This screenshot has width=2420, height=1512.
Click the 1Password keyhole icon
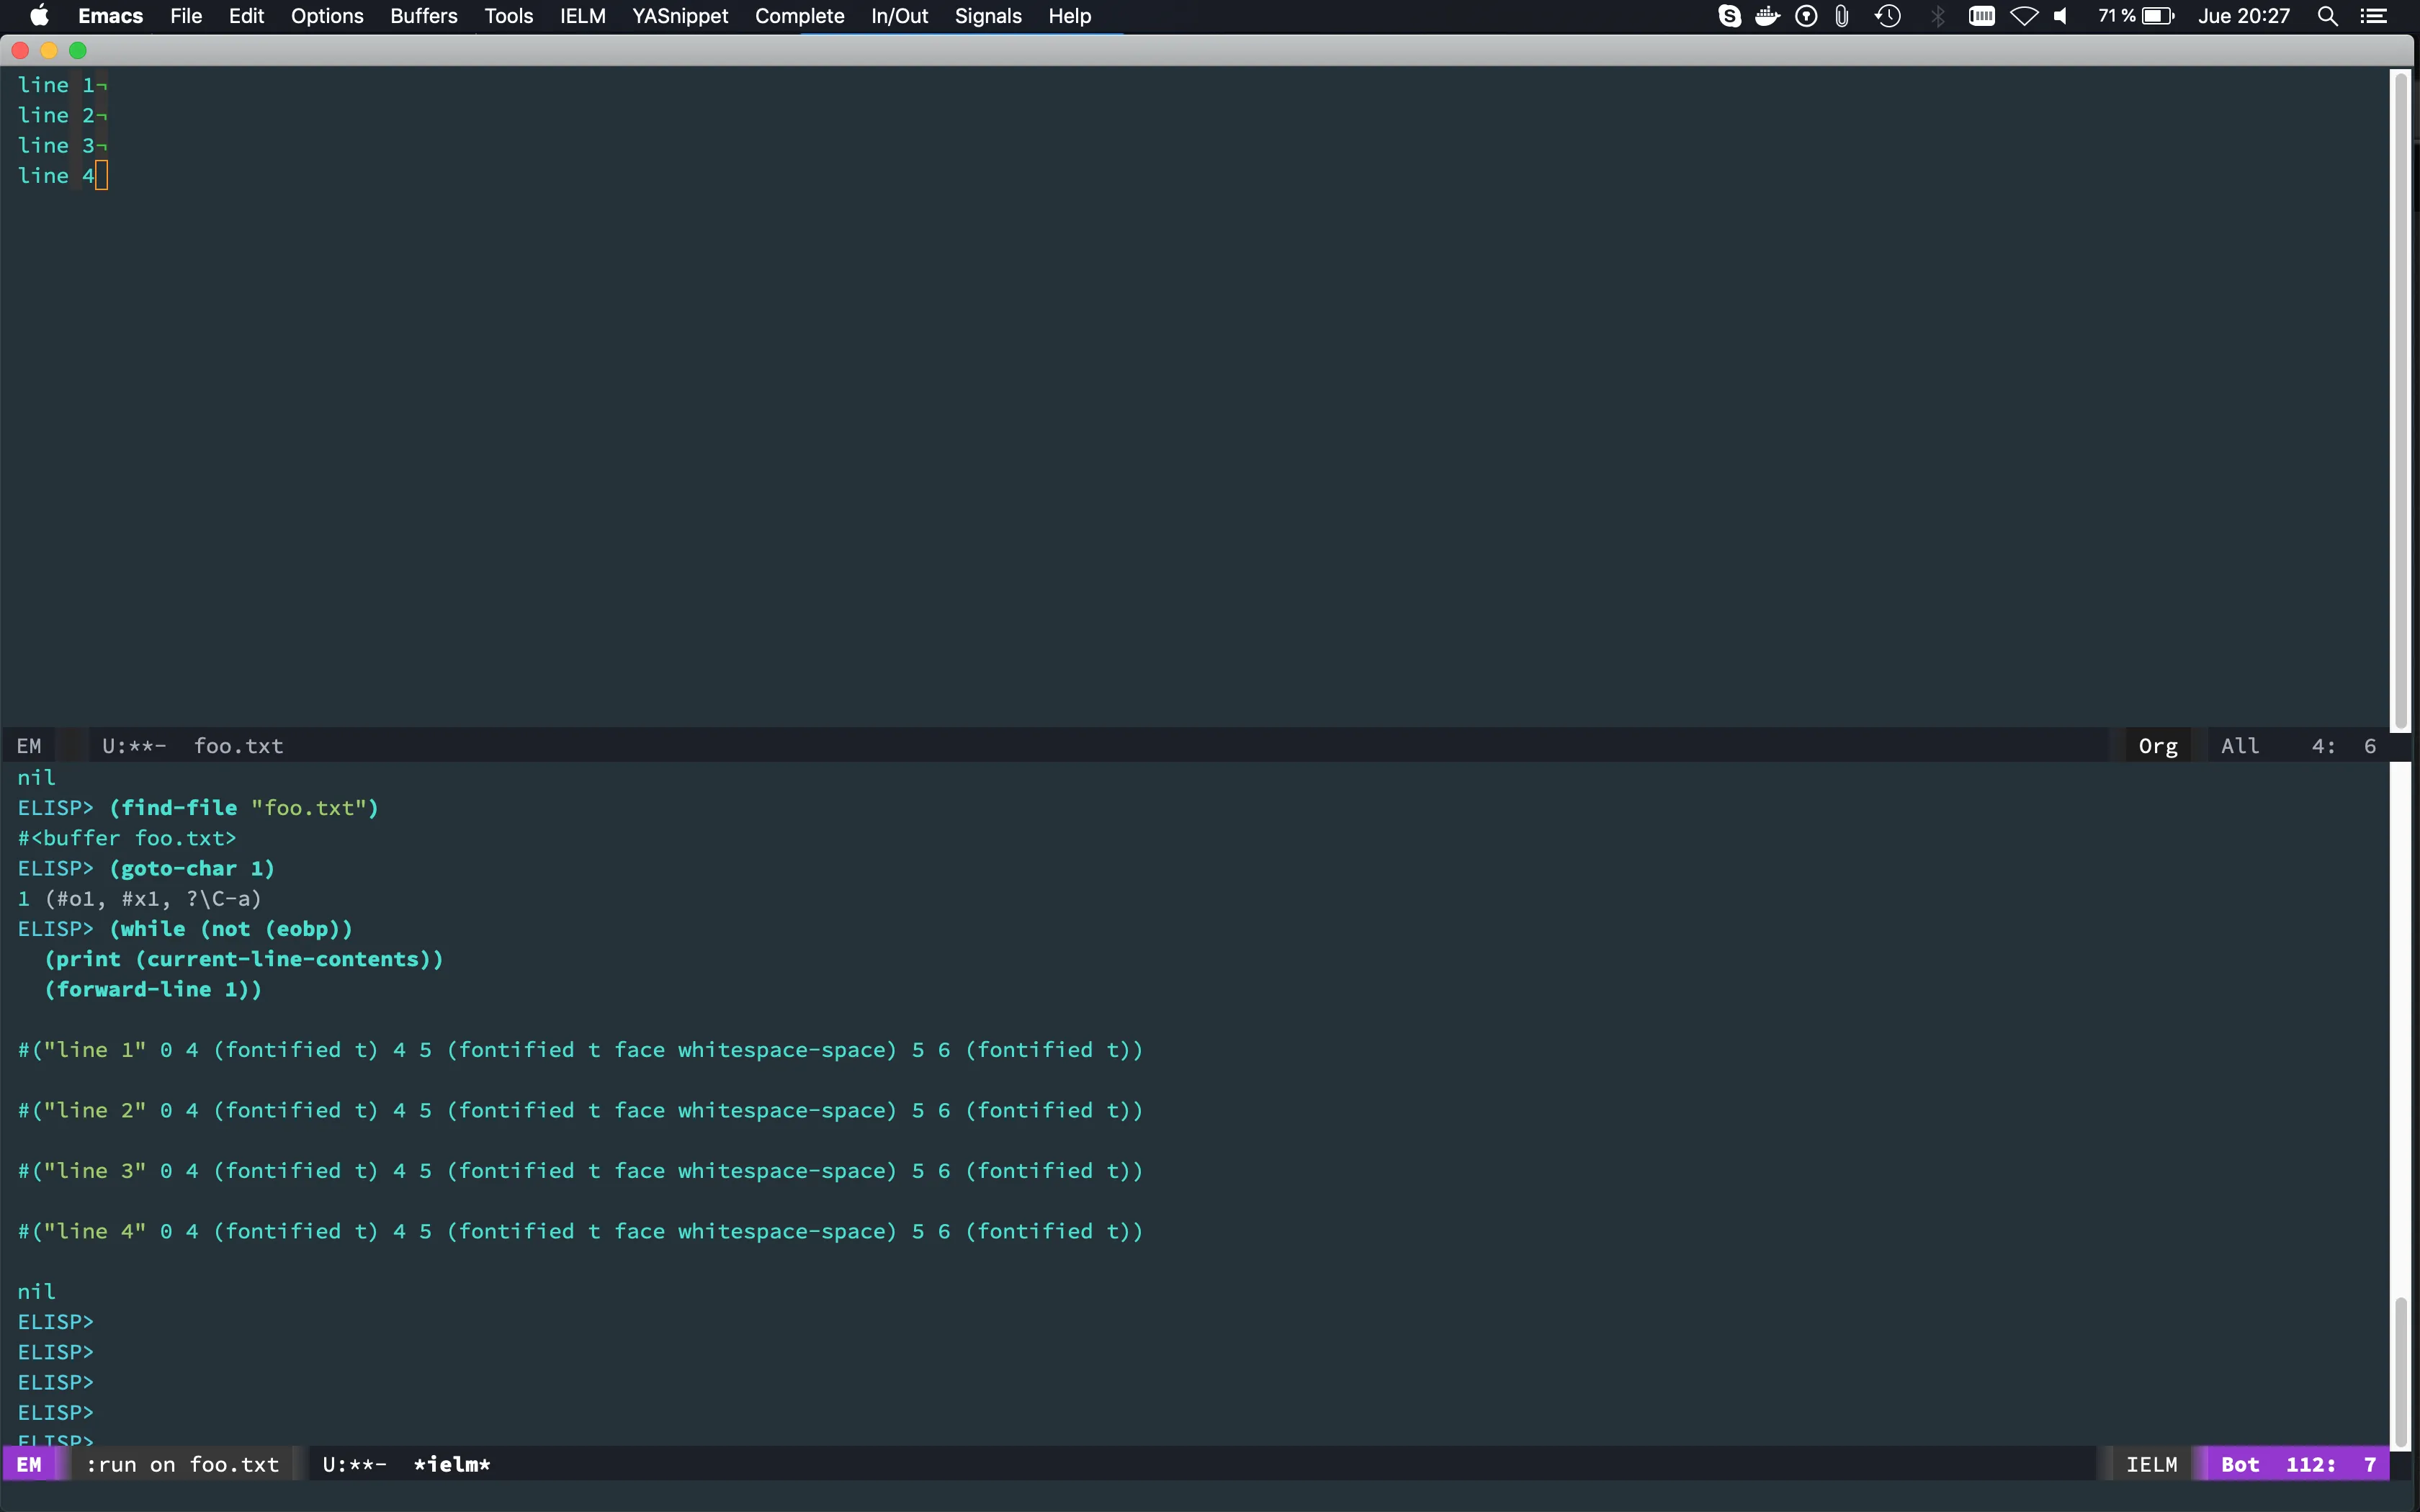pos(1806,16)
